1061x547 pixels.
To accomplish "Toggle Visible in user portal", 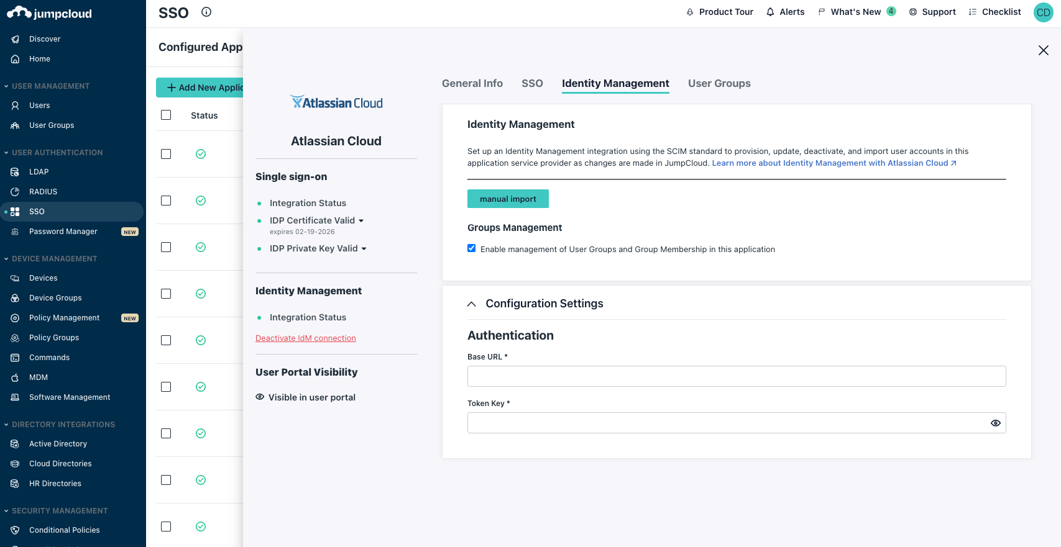I will 305,397.
